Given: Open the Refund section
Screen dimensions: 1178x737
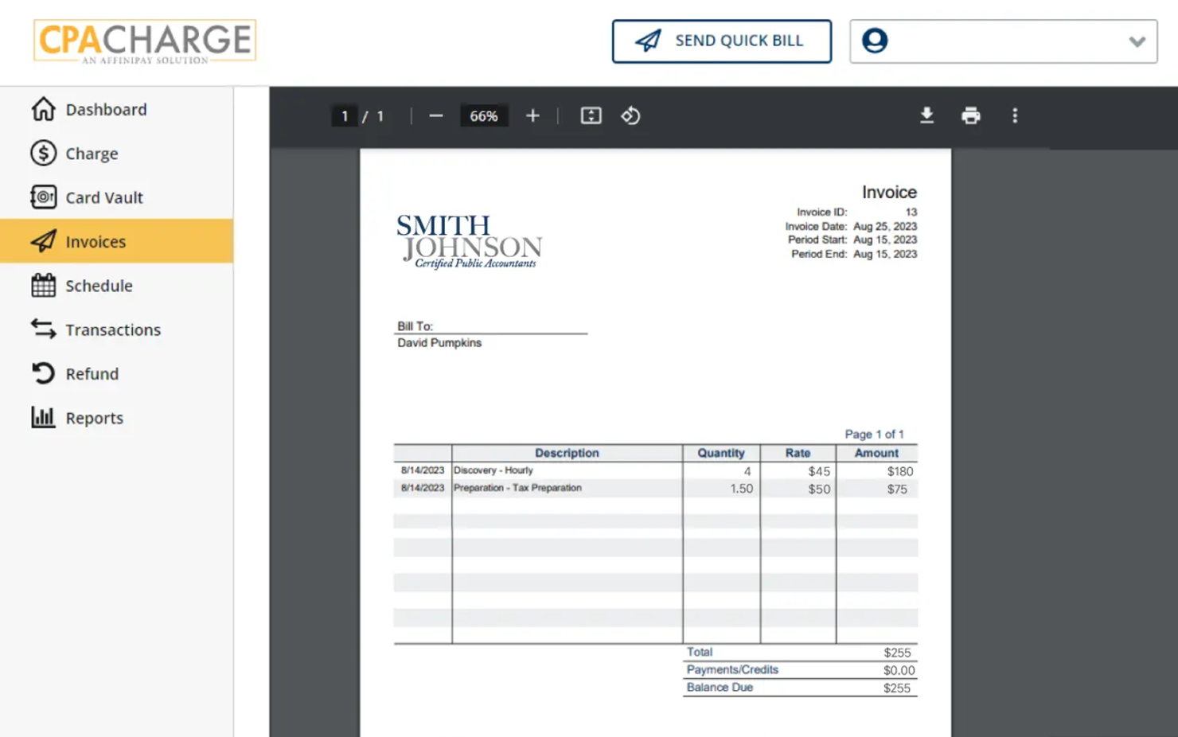Looking at the screenshot, I should coord(92,373).
